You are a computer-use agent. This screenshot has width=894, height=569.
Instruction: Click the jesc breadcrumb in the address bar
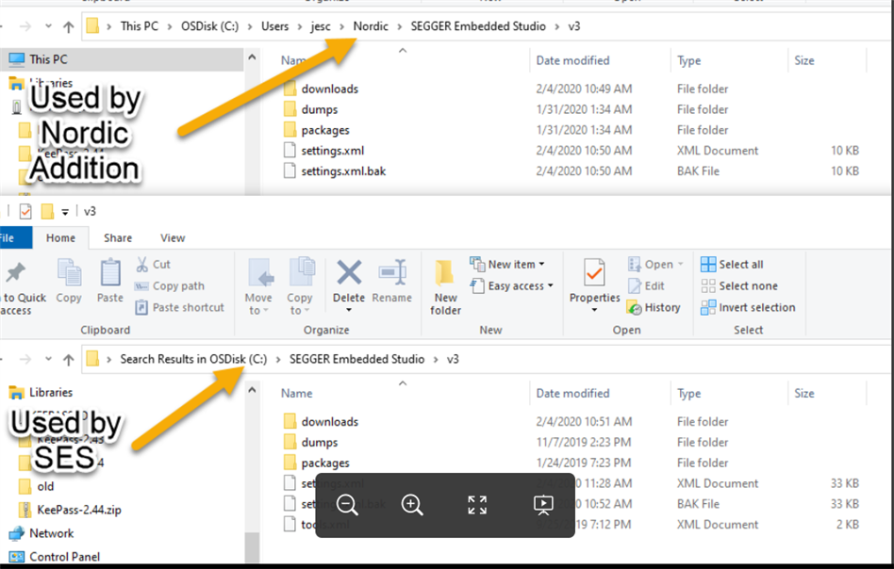321,26
